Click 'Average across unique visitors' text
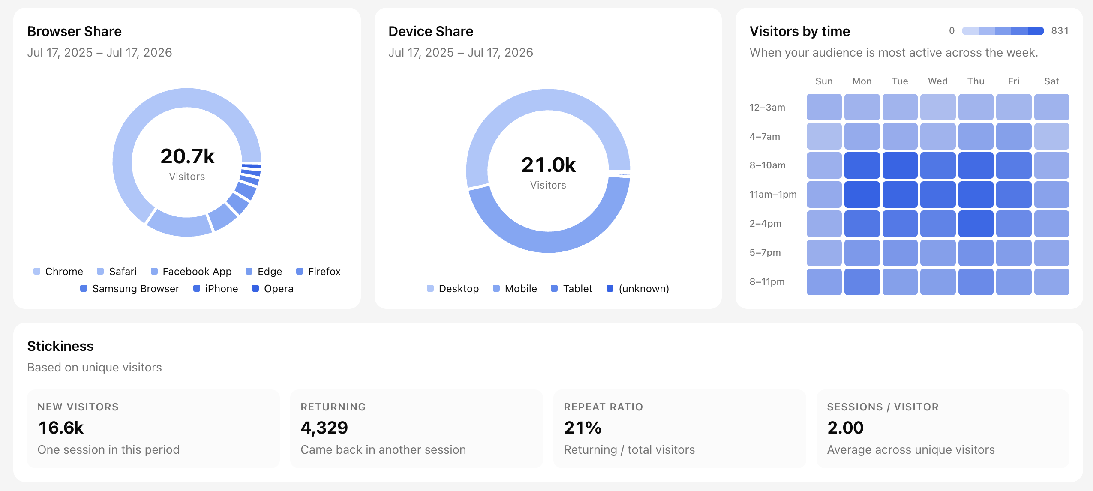The height and width of the screenshot is (491, 1093). click(x=911, y=449)
